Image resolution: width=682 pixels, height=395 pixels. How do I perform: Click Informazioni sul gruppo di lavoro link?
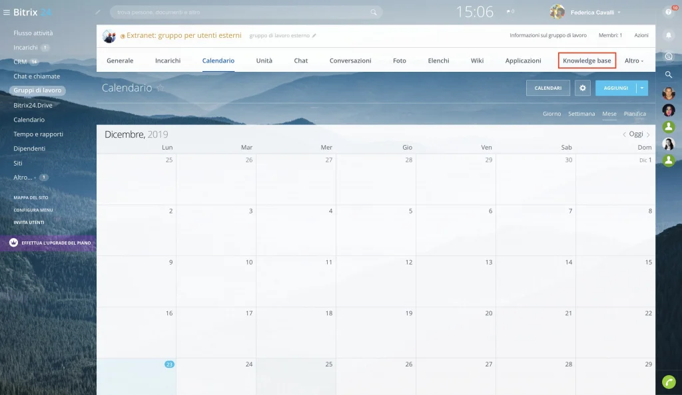(548, 35)
